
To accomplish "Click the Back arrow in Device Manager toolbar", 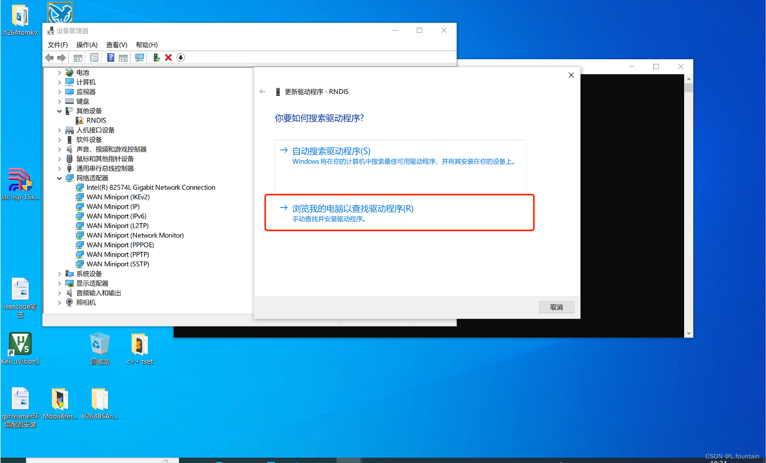I will tap(49, 58).
